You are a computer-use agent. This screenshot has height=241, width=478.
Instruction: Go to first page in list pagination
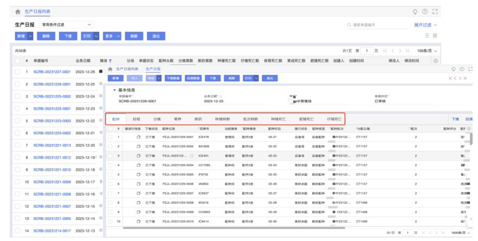pos(385,51)
